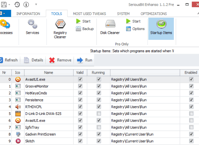199x145 pixels.
Task: Select the TOOLS tab
Action: 57,14
